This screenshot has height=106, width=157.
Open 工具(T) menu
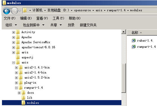pos(58,18)
